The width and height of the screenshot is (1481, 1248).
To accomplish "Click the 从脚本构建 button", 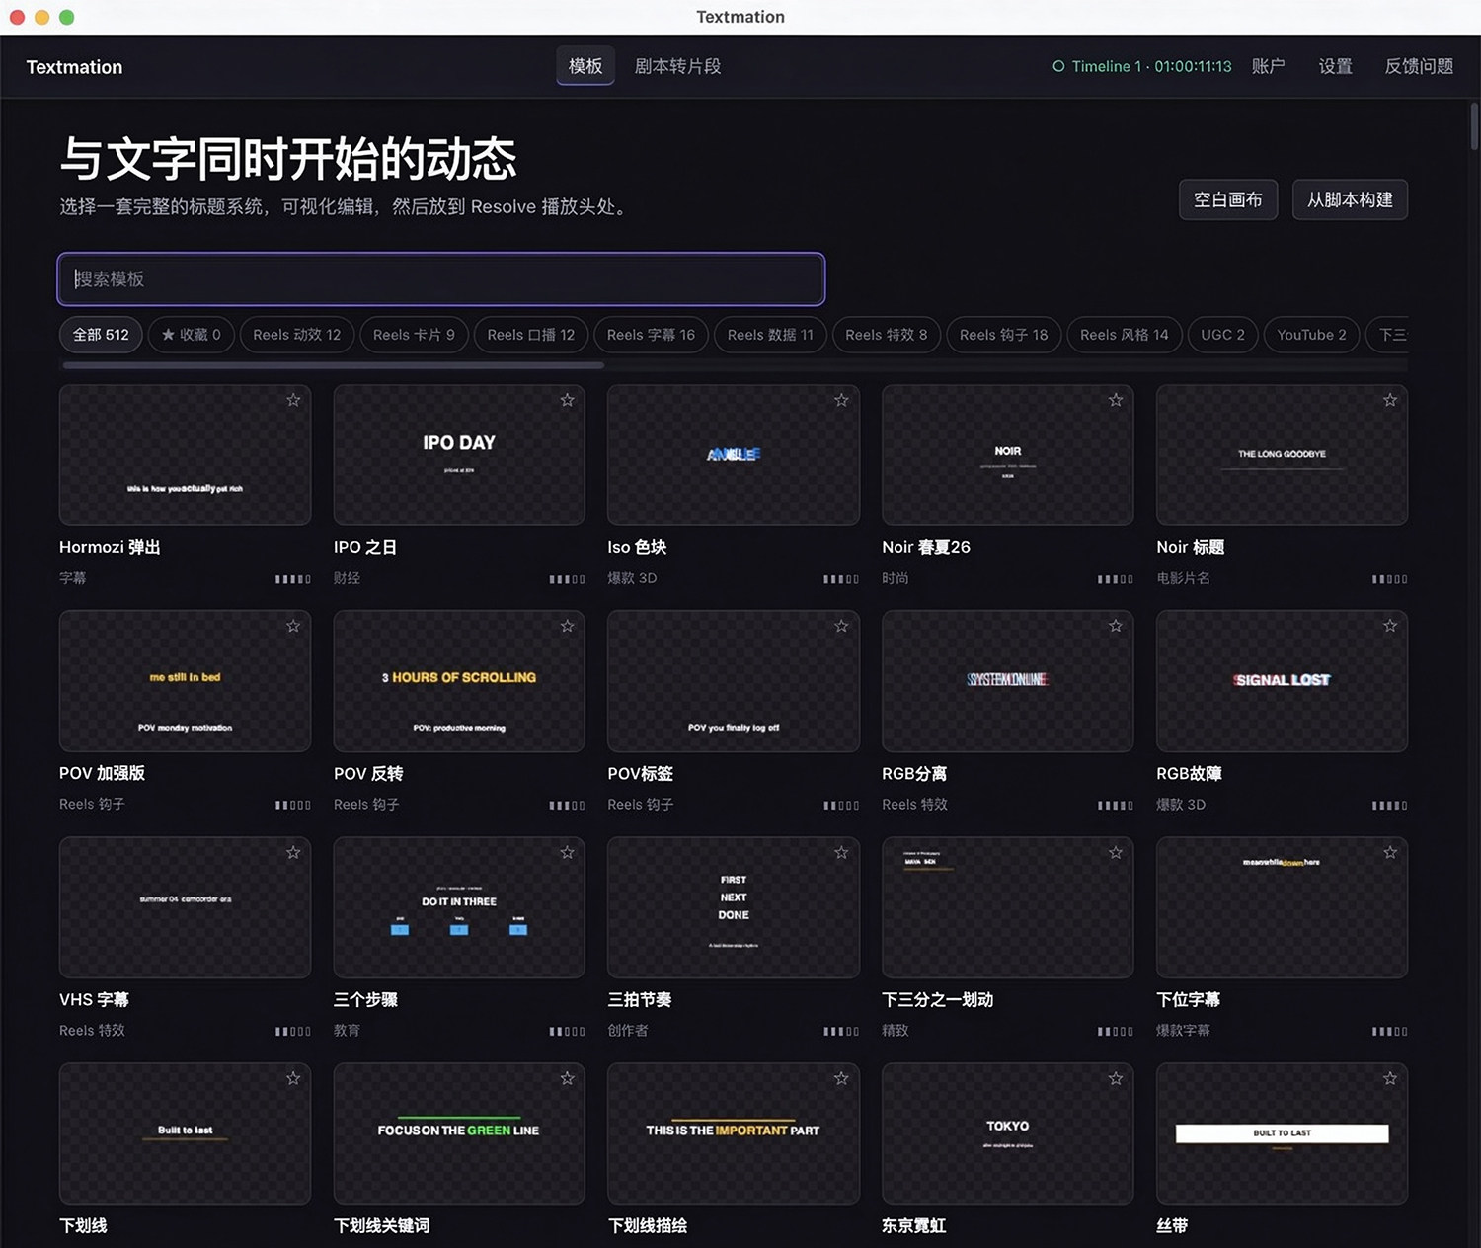I will click(1350, 199).
